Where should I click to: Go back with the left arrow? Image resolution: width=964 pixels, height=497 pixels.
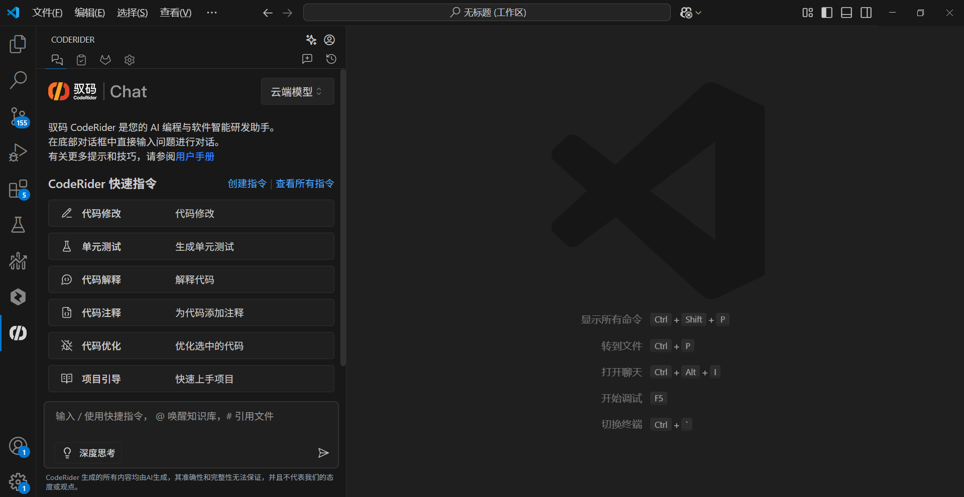pyautogui.click(x=268, y=13)
